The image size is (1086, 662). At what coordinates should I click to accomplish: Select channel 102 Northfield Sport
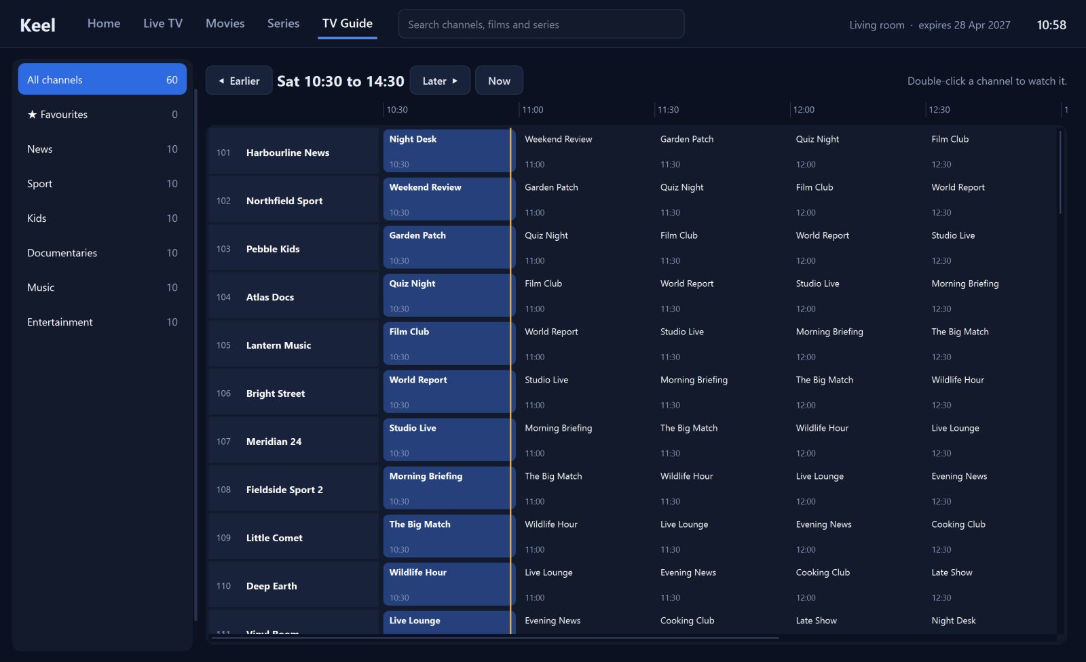click(294, 200)
